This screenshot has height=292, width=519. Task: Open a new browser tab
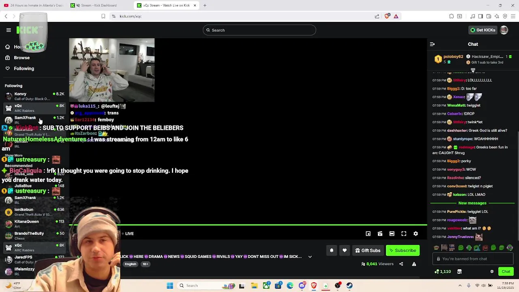[x=205, y=5]
